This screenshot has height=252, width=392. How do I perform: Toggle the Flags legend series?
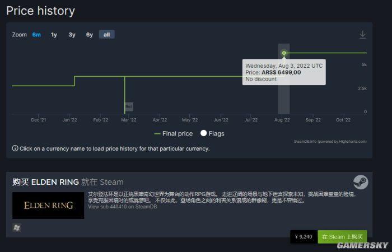coord(212,133)
